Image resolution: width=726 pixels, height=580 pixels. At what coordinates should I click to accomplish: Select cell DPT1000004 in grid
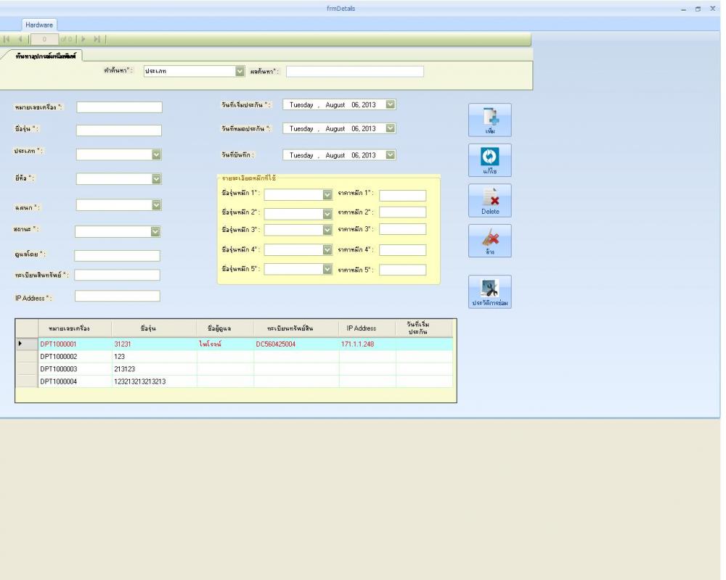75,381
